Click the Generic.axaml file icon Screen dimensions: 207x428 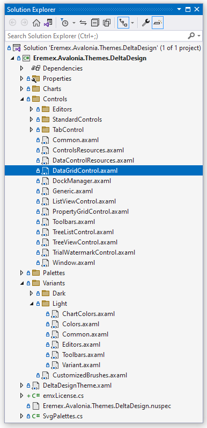coord(46,191)
